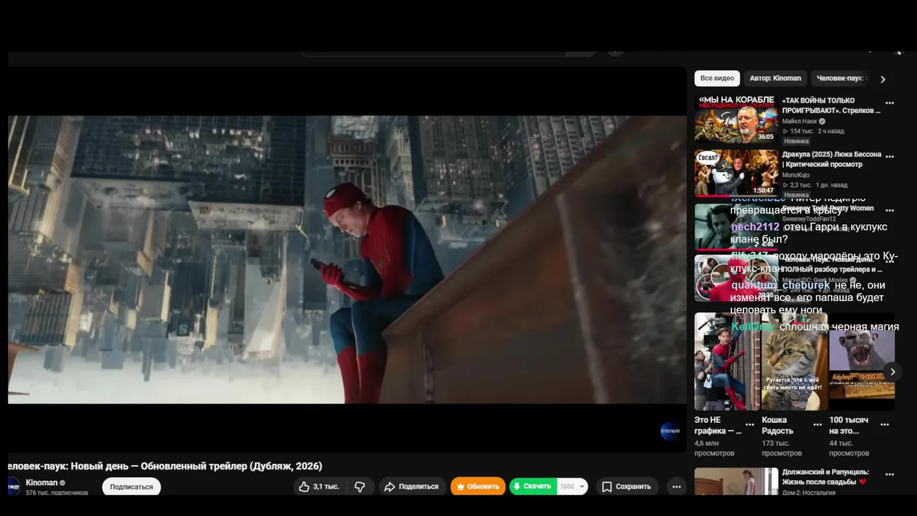Image resolution: width=917 pixels, height=516 pixels.
Task: Open Должанский и Рапунцель video title
Action: [825, 477]
